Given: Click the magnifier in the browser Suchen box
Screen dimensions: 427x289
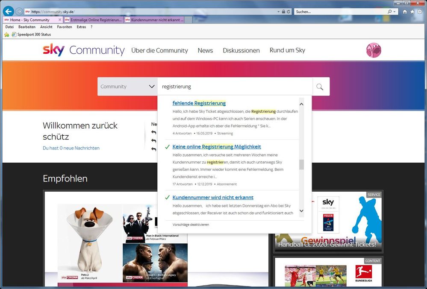Looking at the screenshot, I should point(390,12).
